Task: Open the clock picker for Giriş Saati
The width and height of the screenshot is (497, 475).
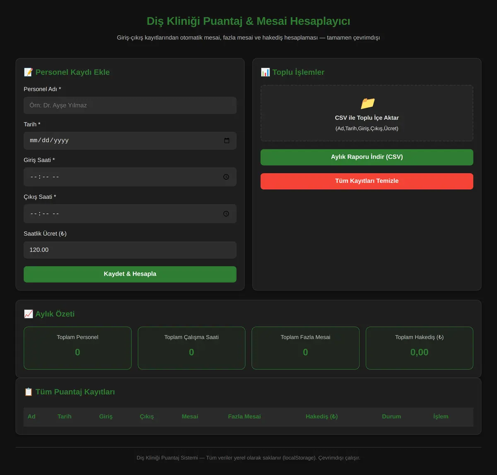Action: pyautogui.click(x=226, y=177)
